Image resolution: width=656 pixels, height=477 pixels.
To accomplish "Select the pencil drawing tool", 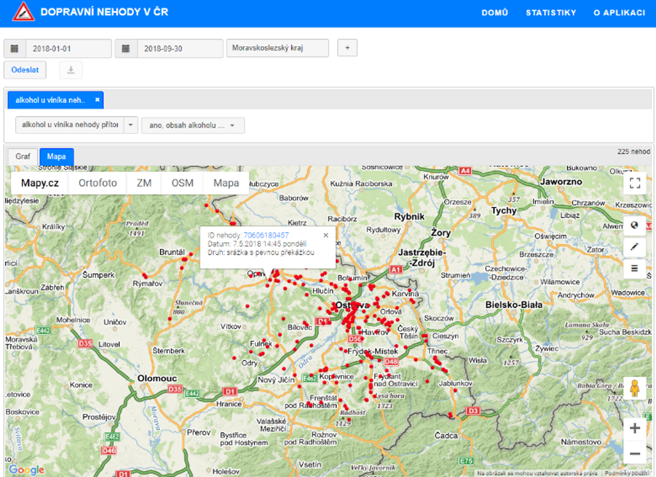I will tap(634, 247).
